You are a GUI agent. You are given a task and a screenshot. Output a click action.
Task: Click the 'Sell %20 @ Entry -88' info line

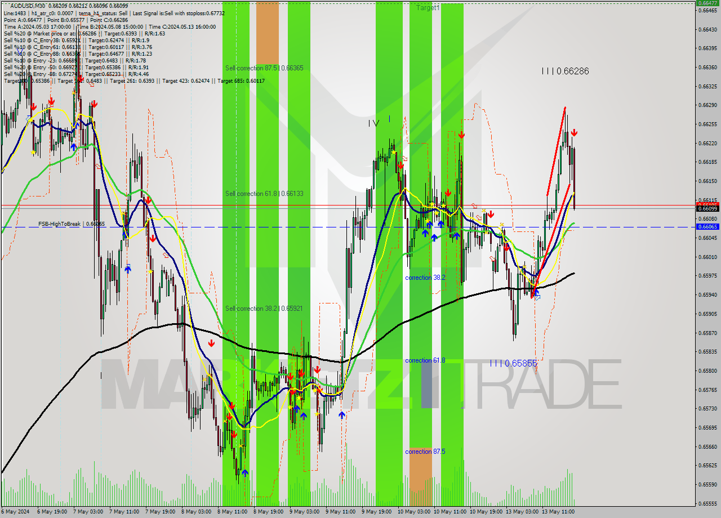point(77,74)
